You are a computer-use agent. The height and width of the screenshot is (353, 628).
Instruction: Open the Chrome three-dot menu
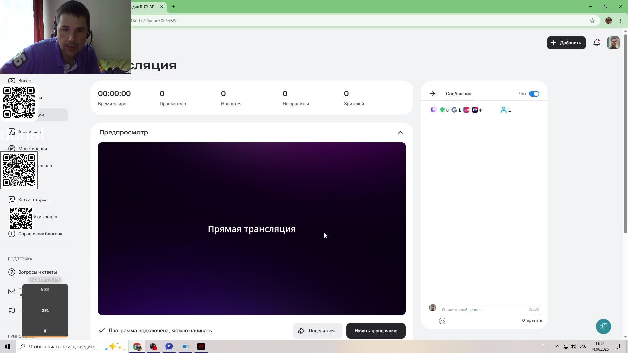620,21
